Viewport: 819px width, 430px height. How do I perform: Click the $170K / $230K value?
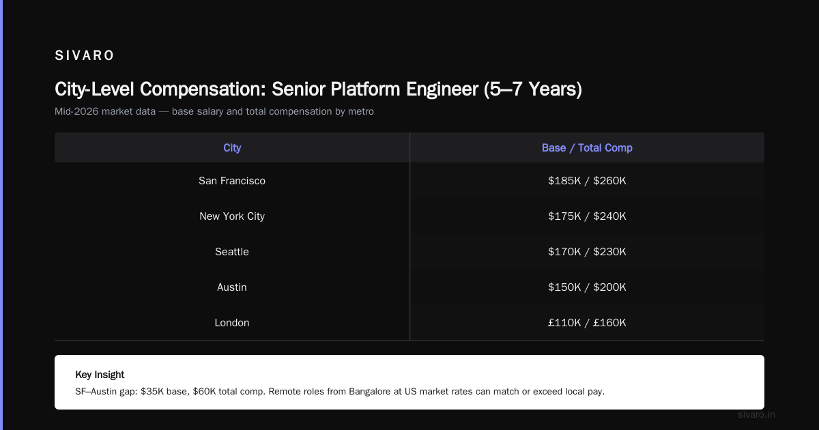[587, 252]
